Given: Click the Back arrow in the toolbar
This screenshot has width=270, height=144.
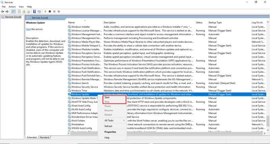Looking at the screenshot, I should [x=3, y=11].
